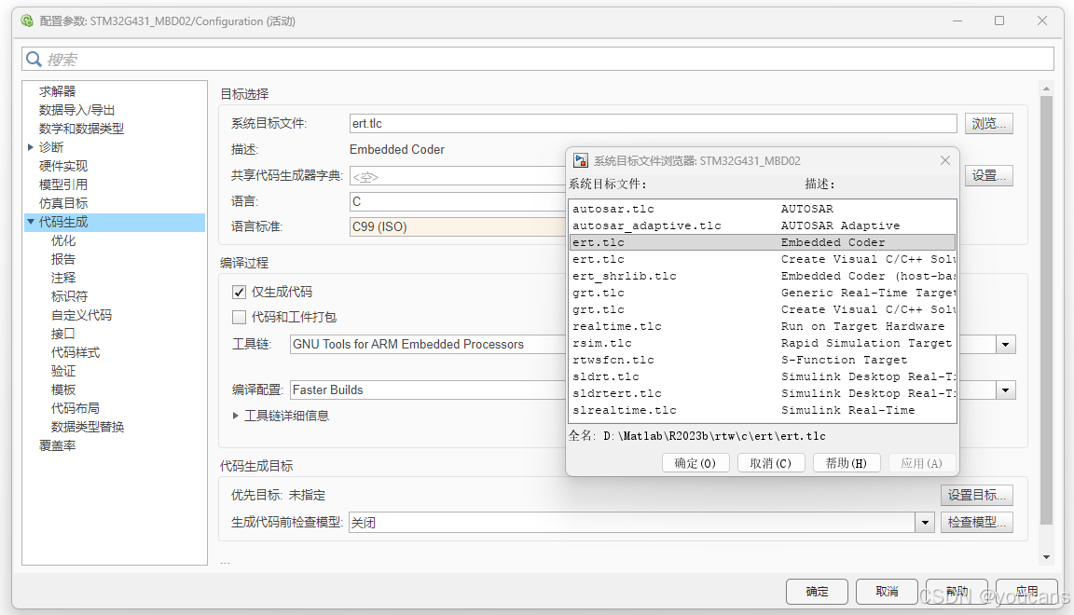Open the 语言 combo box showing C
The width and height of the screenshot is (1074, 615).
tap(458, 201)
